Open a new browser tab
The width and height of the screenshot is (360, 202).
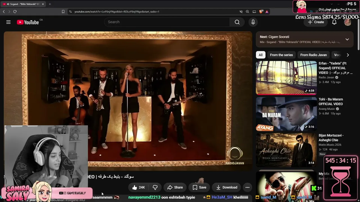[50, 4]
